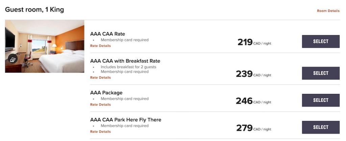Image resolution: width=346 pixels, height=141 pixels.
Task: Open the photo gallery icon on room image
Action: click(x=13, y=59)
